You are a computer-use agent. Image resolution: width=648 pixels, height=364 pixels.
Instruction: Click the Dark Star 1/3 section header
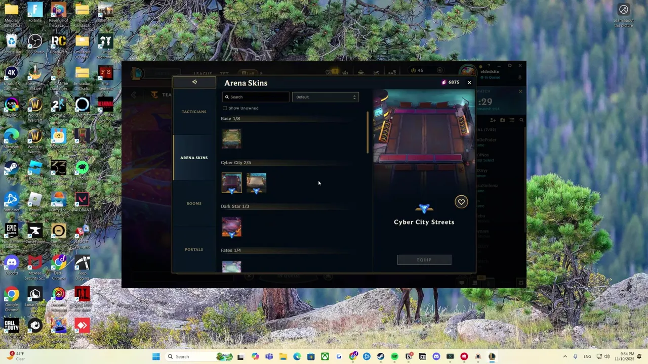tap(235, 206)
